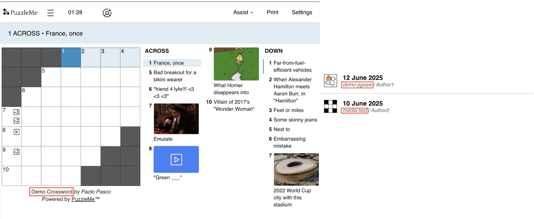Click the PuzzleMe logo

(20, 12)
